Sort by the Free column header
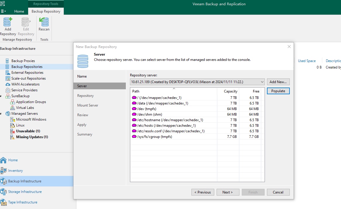Viewport: 341px width, 209px height. (x=250, y=91)
